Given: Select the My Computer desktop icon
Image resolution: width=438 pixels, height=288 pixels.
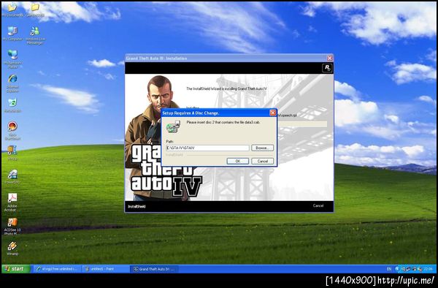Looking at the screenshot, I should point(12,34).
